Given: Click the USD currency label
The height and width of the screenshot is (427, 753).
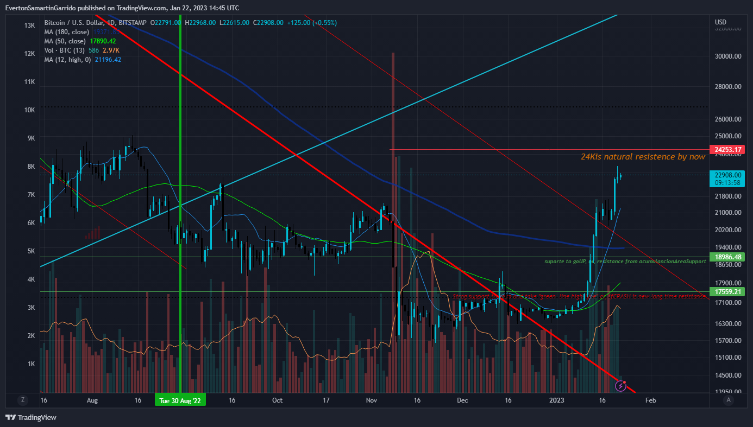Looking at the screenshot, I should tap(720, 22).
